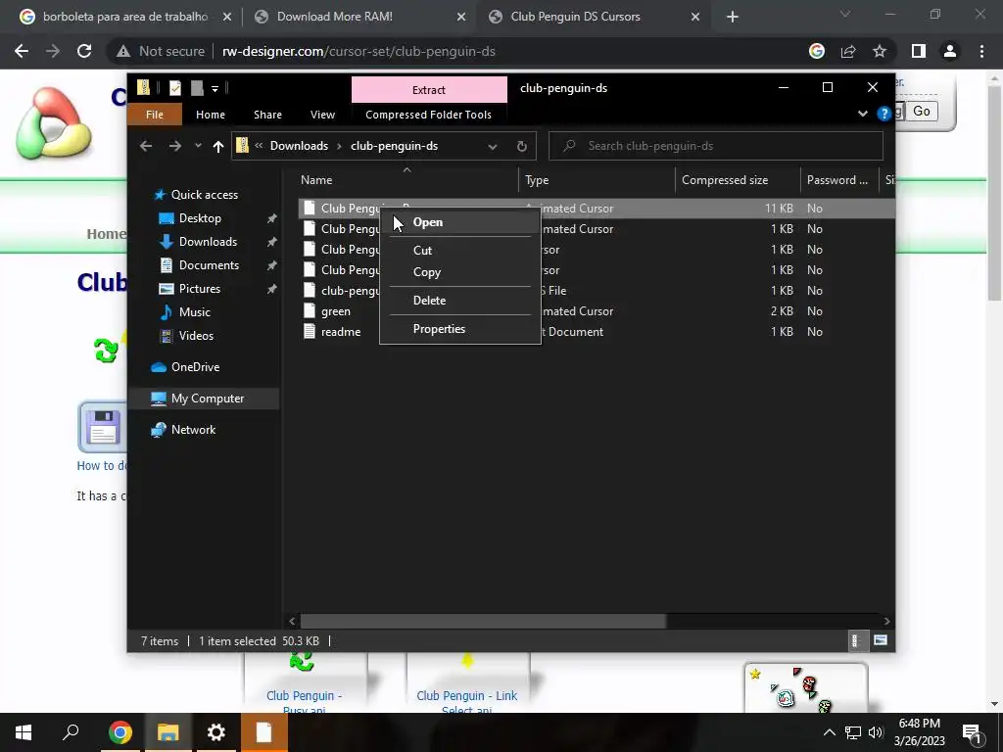Viewport: 1003px width, 752px height.
Task: Open Explorer help question mark
Action: point(884,114)
